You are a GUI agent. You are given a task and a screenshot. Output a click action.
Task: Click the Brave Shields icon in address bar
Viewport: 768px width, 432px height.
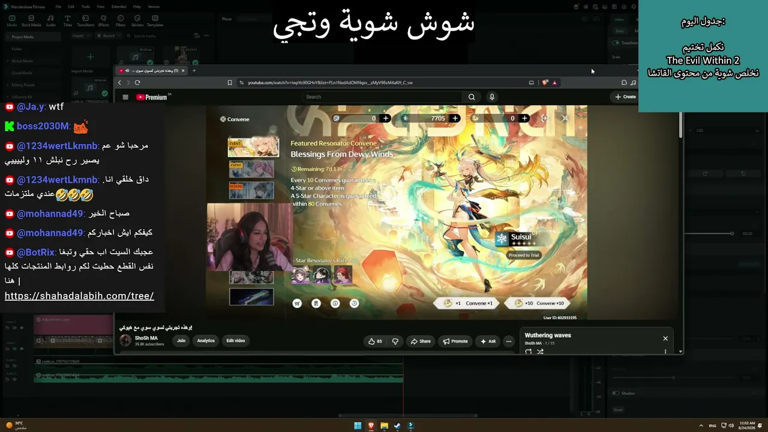pos(545,83)
